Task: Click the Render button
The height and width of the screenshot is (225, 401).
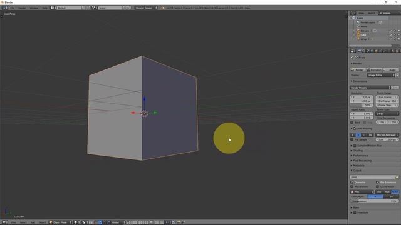Action: click(x=358, y=70)
